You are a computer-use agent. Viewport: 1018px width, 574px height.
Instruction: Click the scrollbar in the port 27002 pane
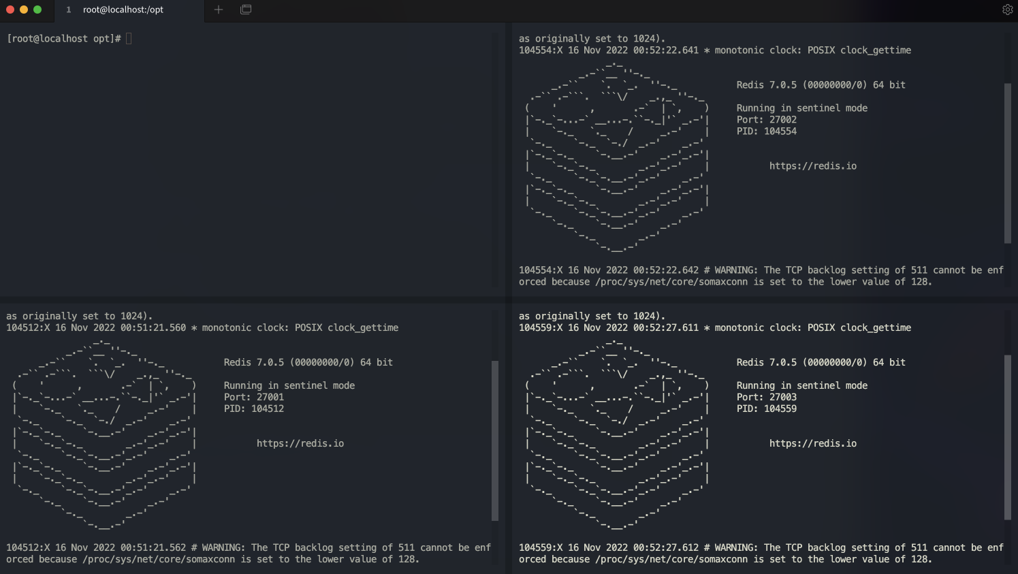(x=1008, y=163)
